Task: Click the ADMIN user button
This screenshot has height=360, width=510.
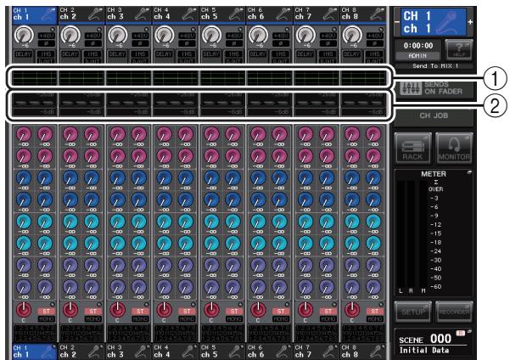Action: pos(418,56)
